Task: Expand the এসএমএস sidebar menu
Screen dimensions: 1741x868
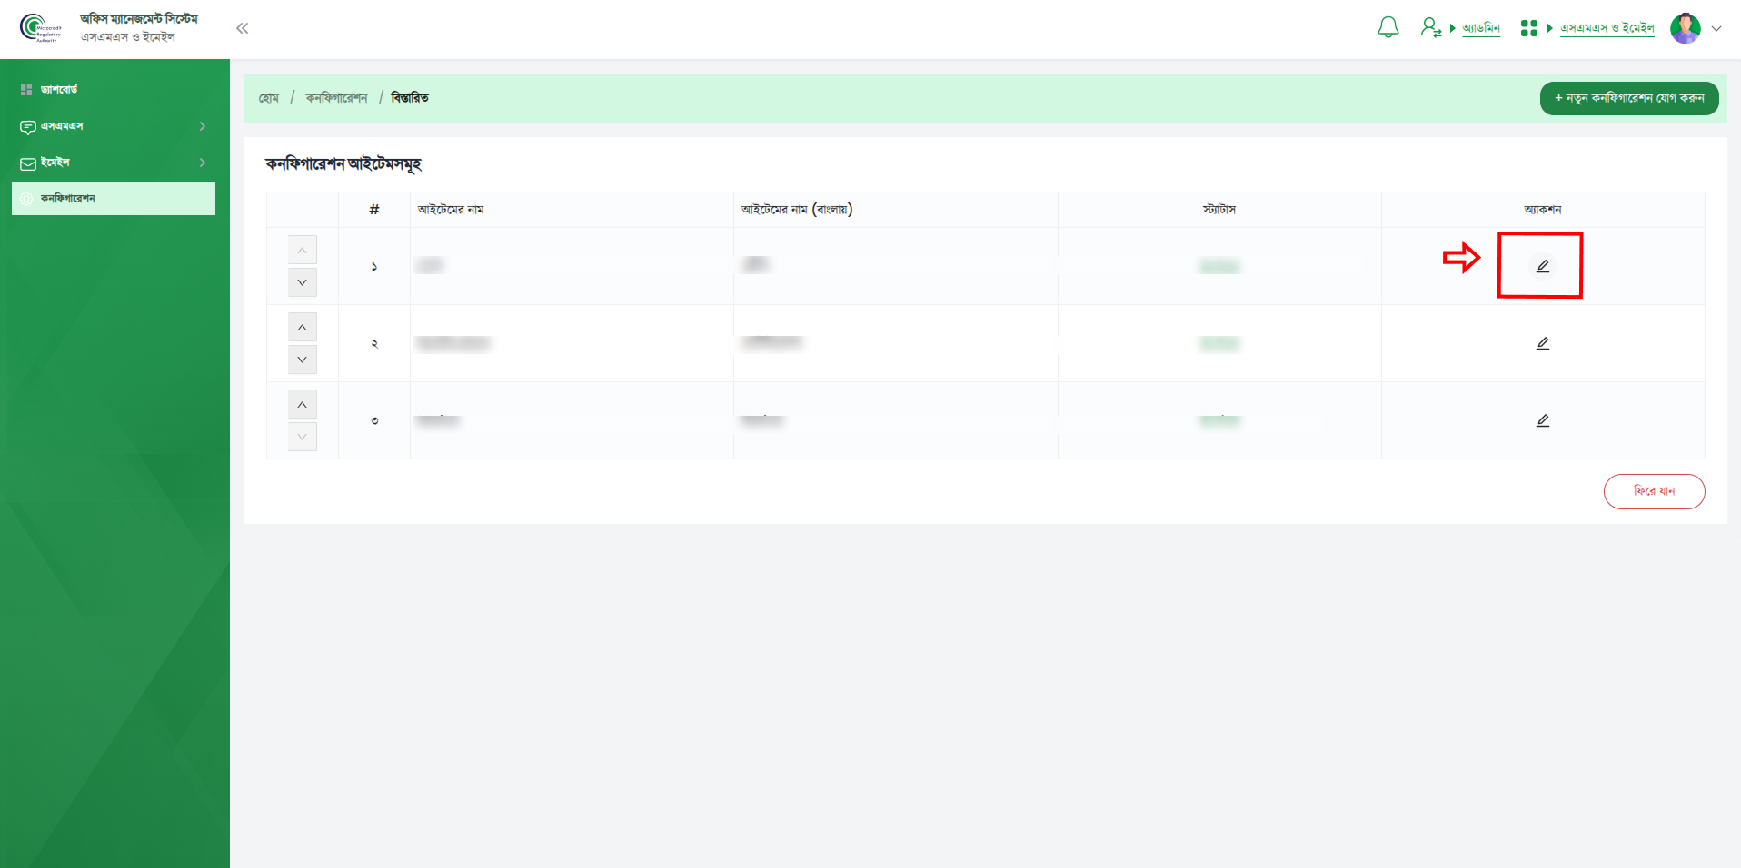Action: pos(114,126)
